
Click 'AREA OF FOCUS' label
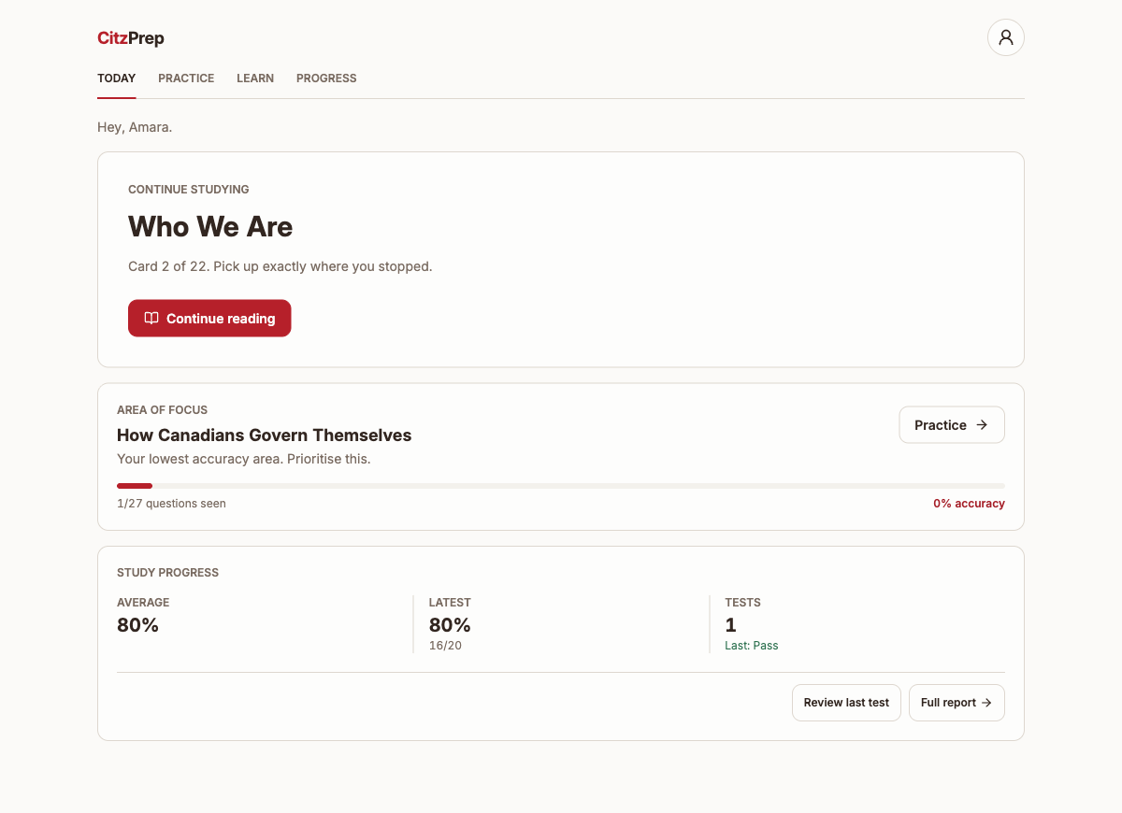click(x=163, y=410)
